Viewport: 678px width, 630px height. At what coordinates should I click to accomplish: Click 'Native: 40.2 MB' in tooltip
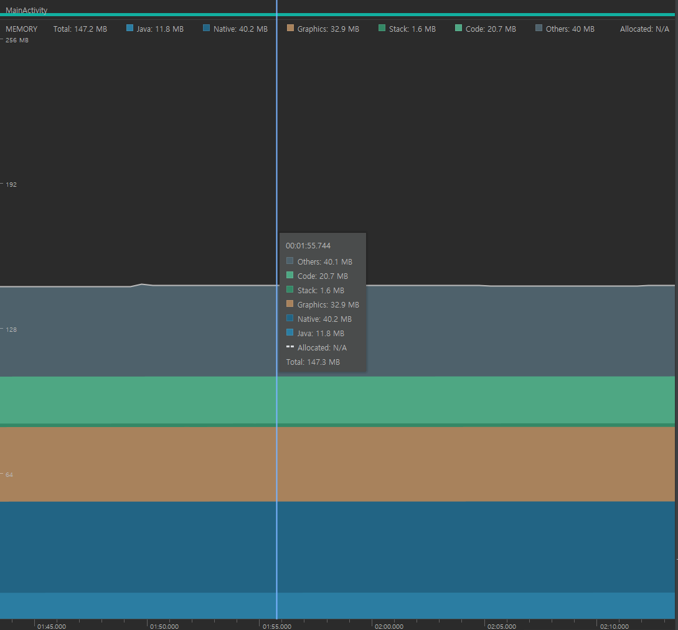point(324,319)
